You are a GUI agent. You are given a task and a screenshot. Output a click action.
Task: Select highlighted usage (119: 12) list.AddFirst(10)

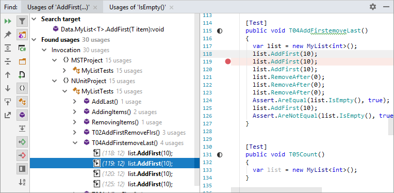114,164
